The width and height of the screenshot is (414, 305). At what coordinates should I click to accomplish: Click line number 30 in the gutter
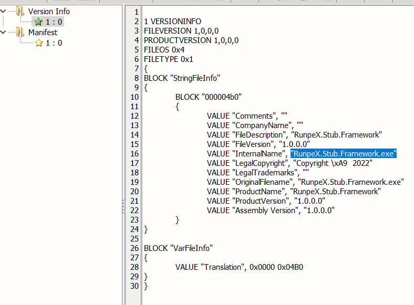point(134,286)
